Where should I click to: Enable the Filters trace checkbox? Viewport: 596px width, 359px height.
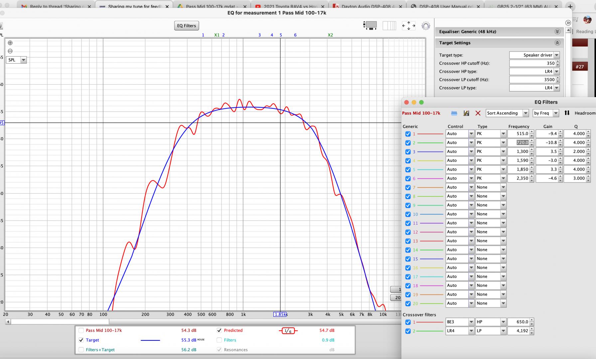coord(219,340)
